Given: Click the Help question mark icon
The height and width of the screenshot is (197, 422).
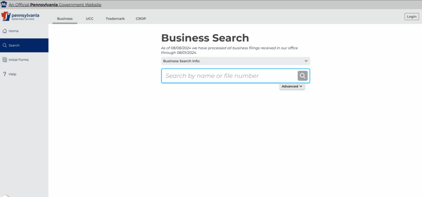Looking at the screenshot, I should pyautogui.click(x=5, y=74).
